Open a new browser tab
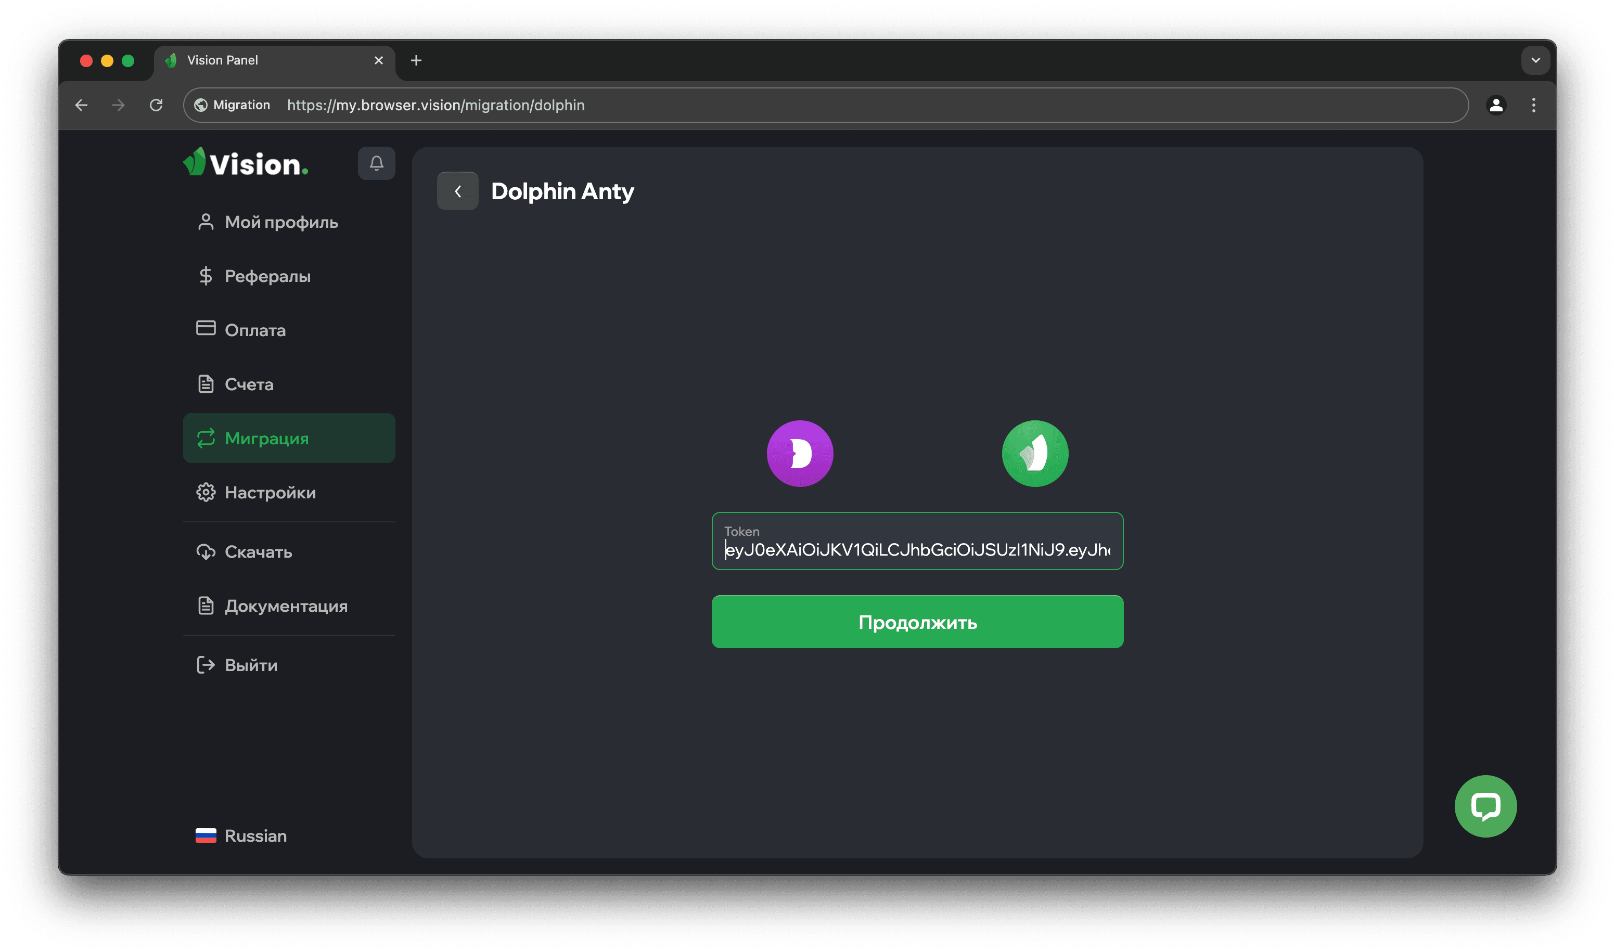Viewport: 1615px width, 952px height. (416, 60)
